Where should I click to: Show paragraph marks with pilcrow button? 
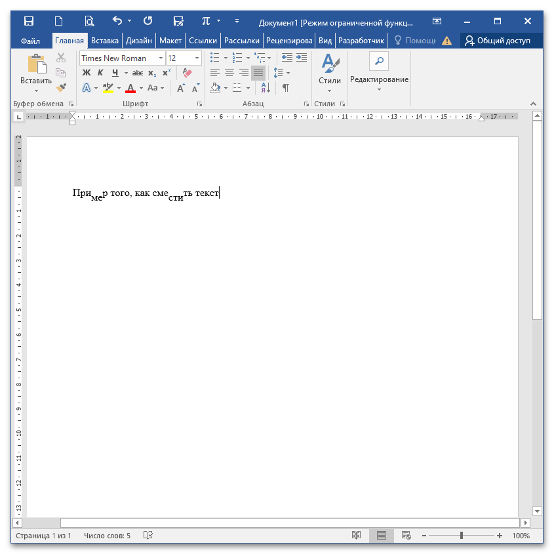tap(286, 88)
